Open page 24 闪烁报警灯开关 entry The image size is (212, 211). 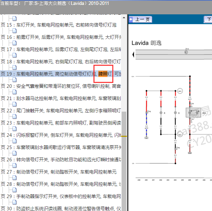(61, 135)
